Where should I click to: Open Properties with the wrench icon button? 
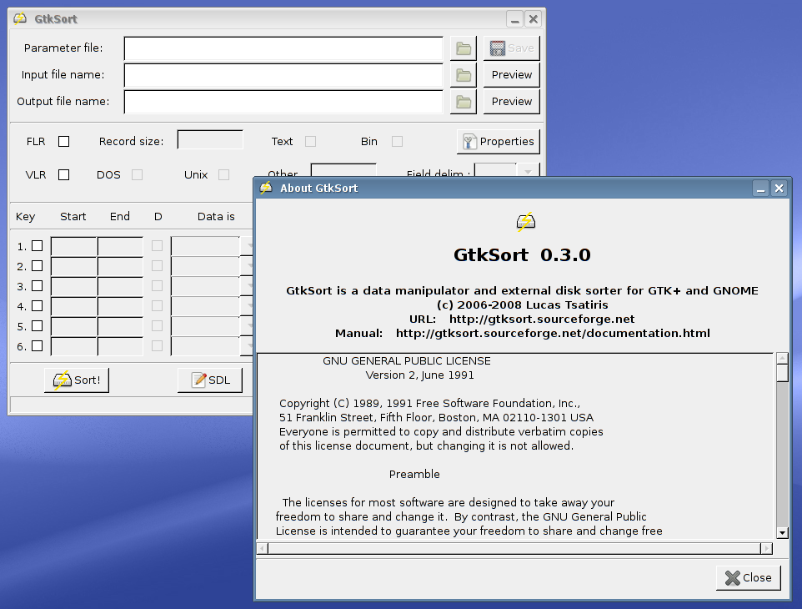(499, 142)
